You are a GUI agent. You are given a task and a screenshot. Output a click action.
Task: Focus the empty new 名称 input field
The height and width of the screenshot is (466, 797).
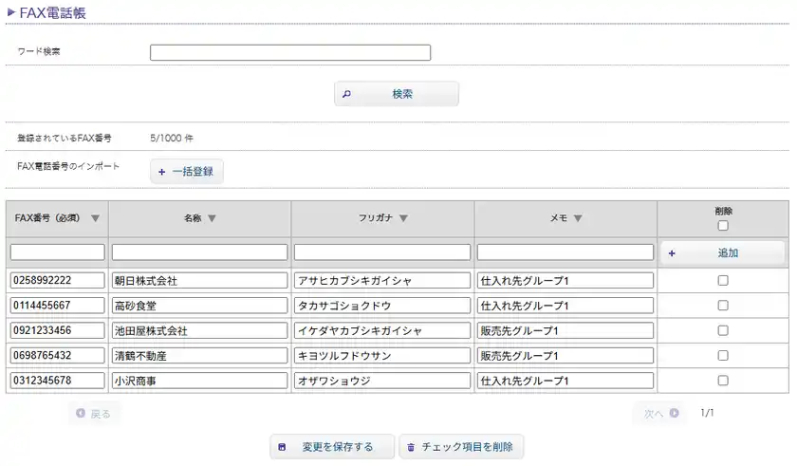200,252
